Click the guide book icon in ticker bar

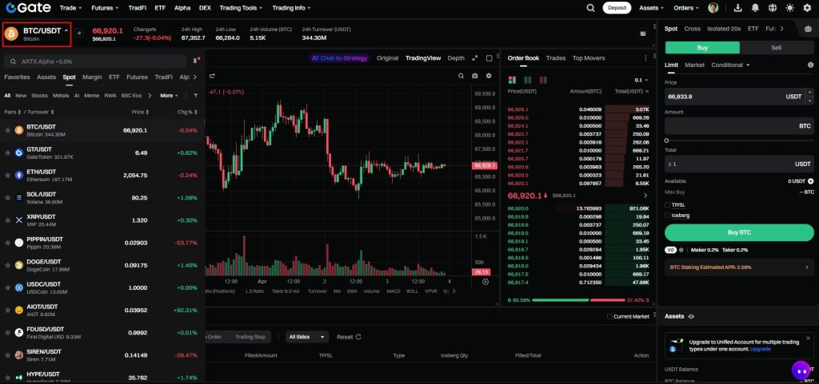click(x=643, y=34)
